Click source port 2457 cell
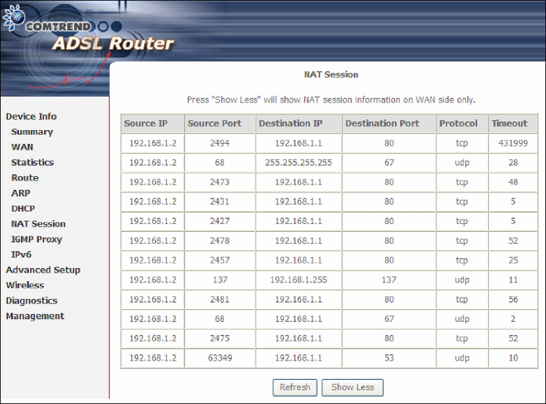 pos(220,260)
